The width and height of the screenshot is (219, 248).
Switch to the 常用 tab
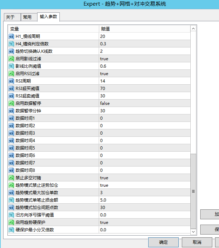29,17
